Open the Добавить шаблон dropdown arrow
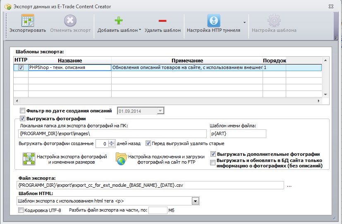The height and width of the screenshot is (224, 342). point(140,30)
